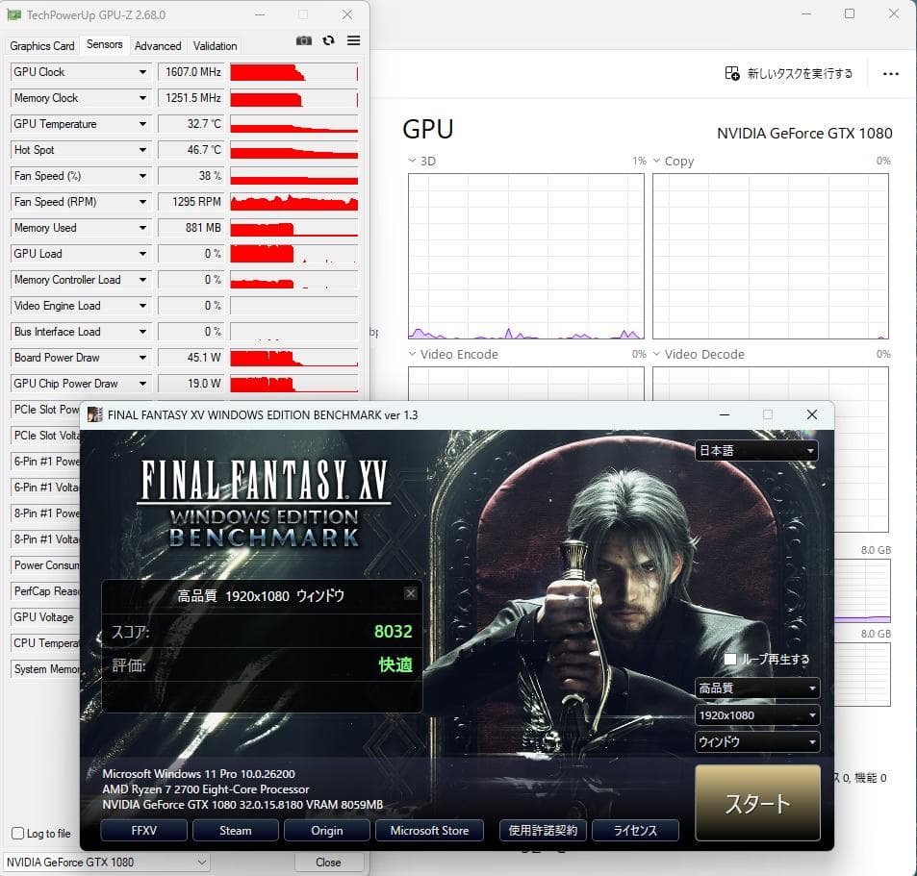Open the ウィンドウ display mode dropdown
Image resolution: width=917 pixels, height=876 pixels.
757,742
